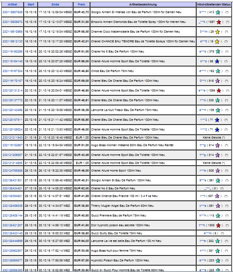Viewport: 233px width, 272px height.
Task: Click 'Keine Gebote' in the Allure Homme Sport row
Action: pyautogui.click(x=212, y=163)
